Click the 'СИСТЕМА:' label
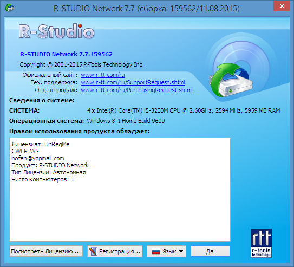The height and width of the screenshot is (267, 294). click(24, 110)
